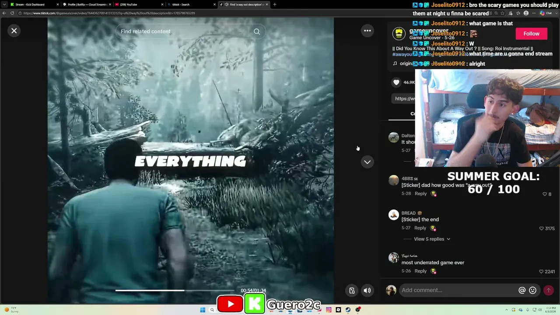This screenshot has height=315, width=560.
Task: Reply to BREAD's 'the end' comment
Action: click(420, 228)
